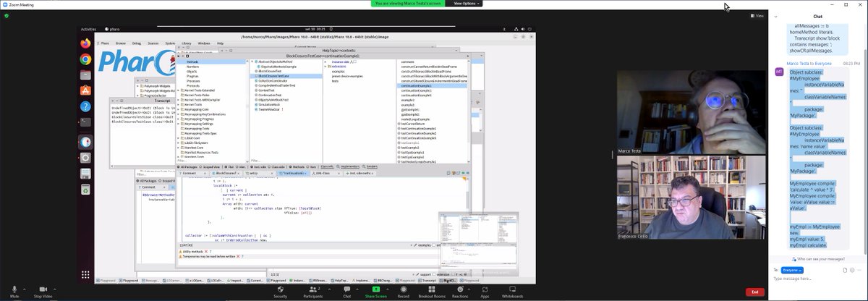Select BlockClosuresTestCase class in browser
Viewport: 868px width, 301px height.
(x=285, y=76)
